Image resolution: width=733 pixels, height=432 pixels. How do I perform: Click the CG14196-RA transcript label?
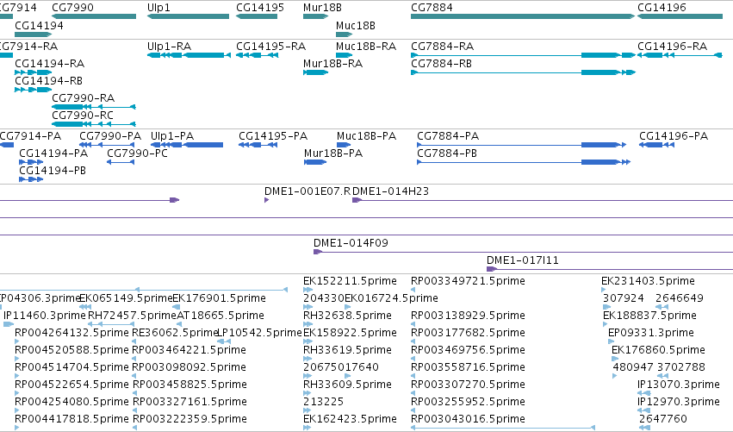672,47
